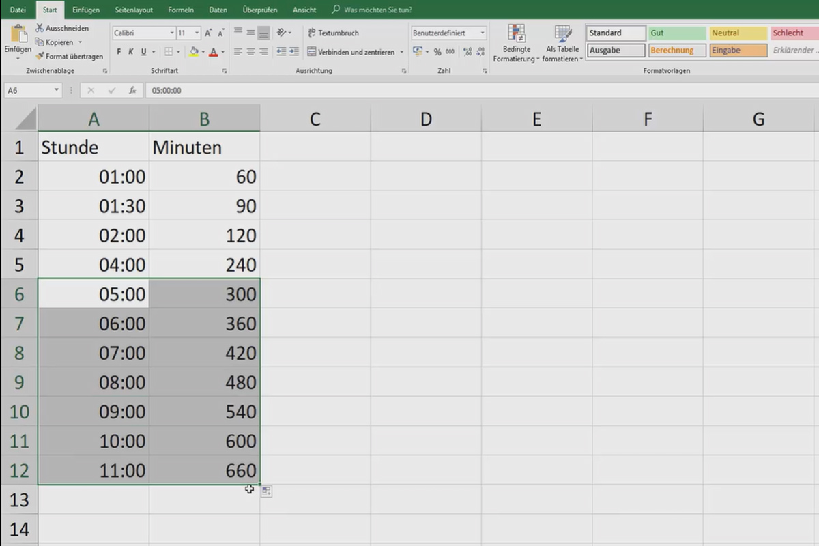
Task: Open the quick analysis icon below the selection
Action: coord(266,491)
